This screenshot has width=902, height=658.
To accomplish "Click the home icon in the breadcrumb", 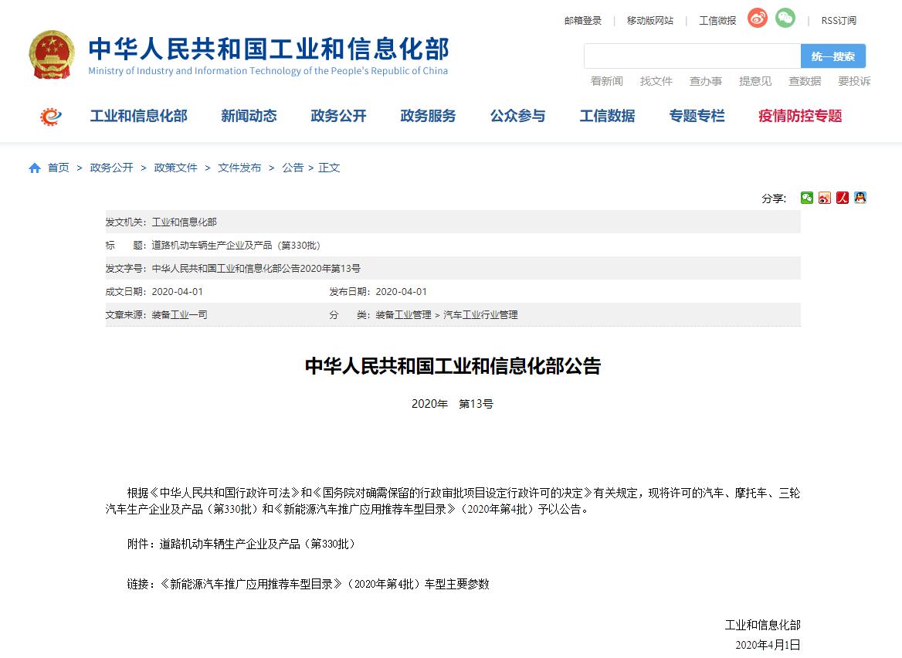I will [x=35, y=168].
